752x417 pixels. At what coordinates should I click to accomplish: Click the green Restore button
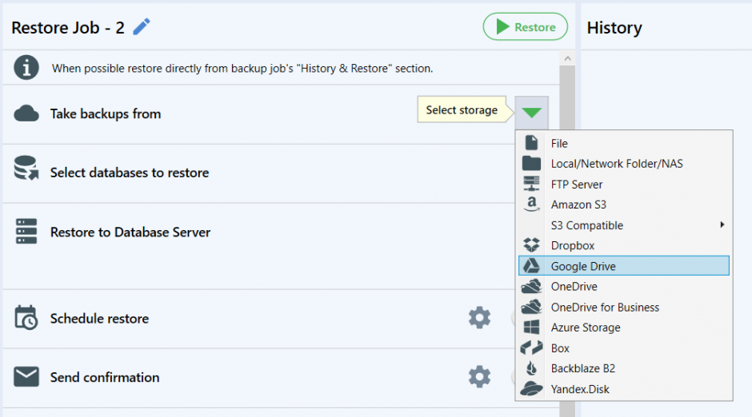tap(525, 27)
